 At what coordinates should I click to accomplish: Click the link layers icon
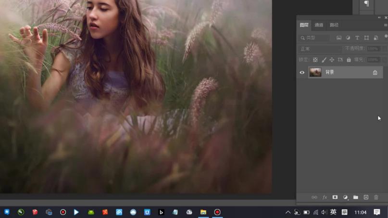[x=314, y=197]
